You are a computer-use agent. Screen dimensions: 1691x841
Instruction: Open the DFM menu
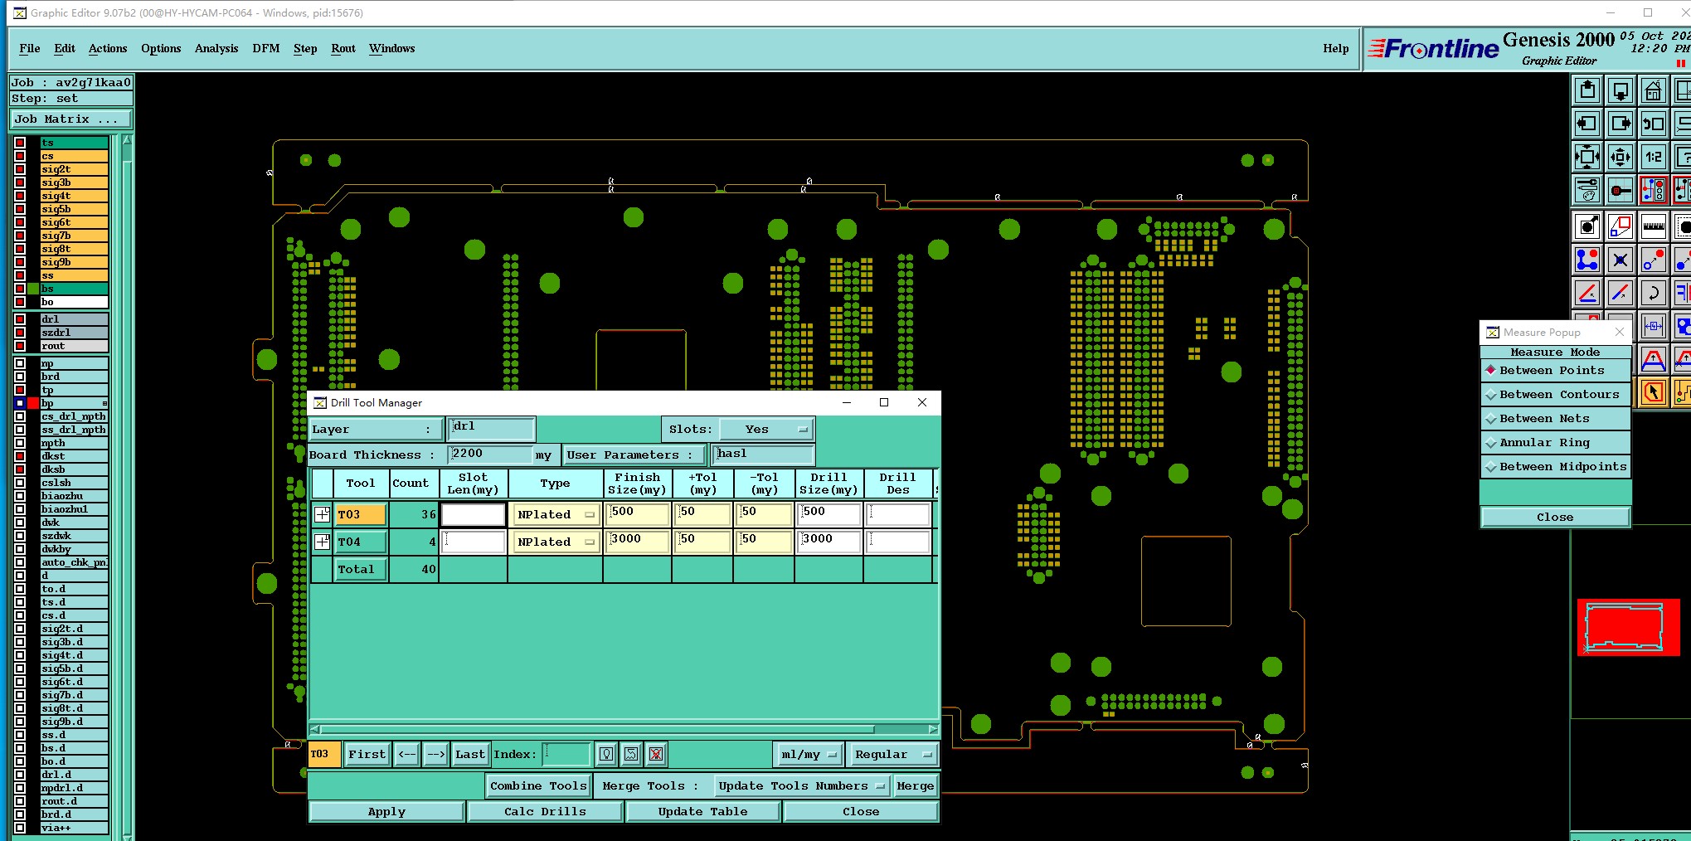[x=266, y=49]
